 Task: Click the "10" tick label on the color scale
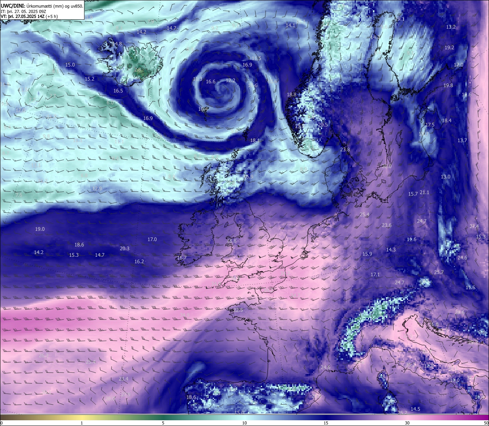tap(244, 423)
